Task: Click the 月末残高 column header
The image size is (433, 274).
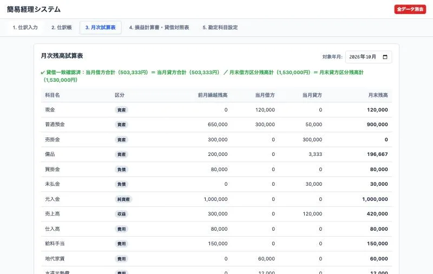Action: (378, 95)
